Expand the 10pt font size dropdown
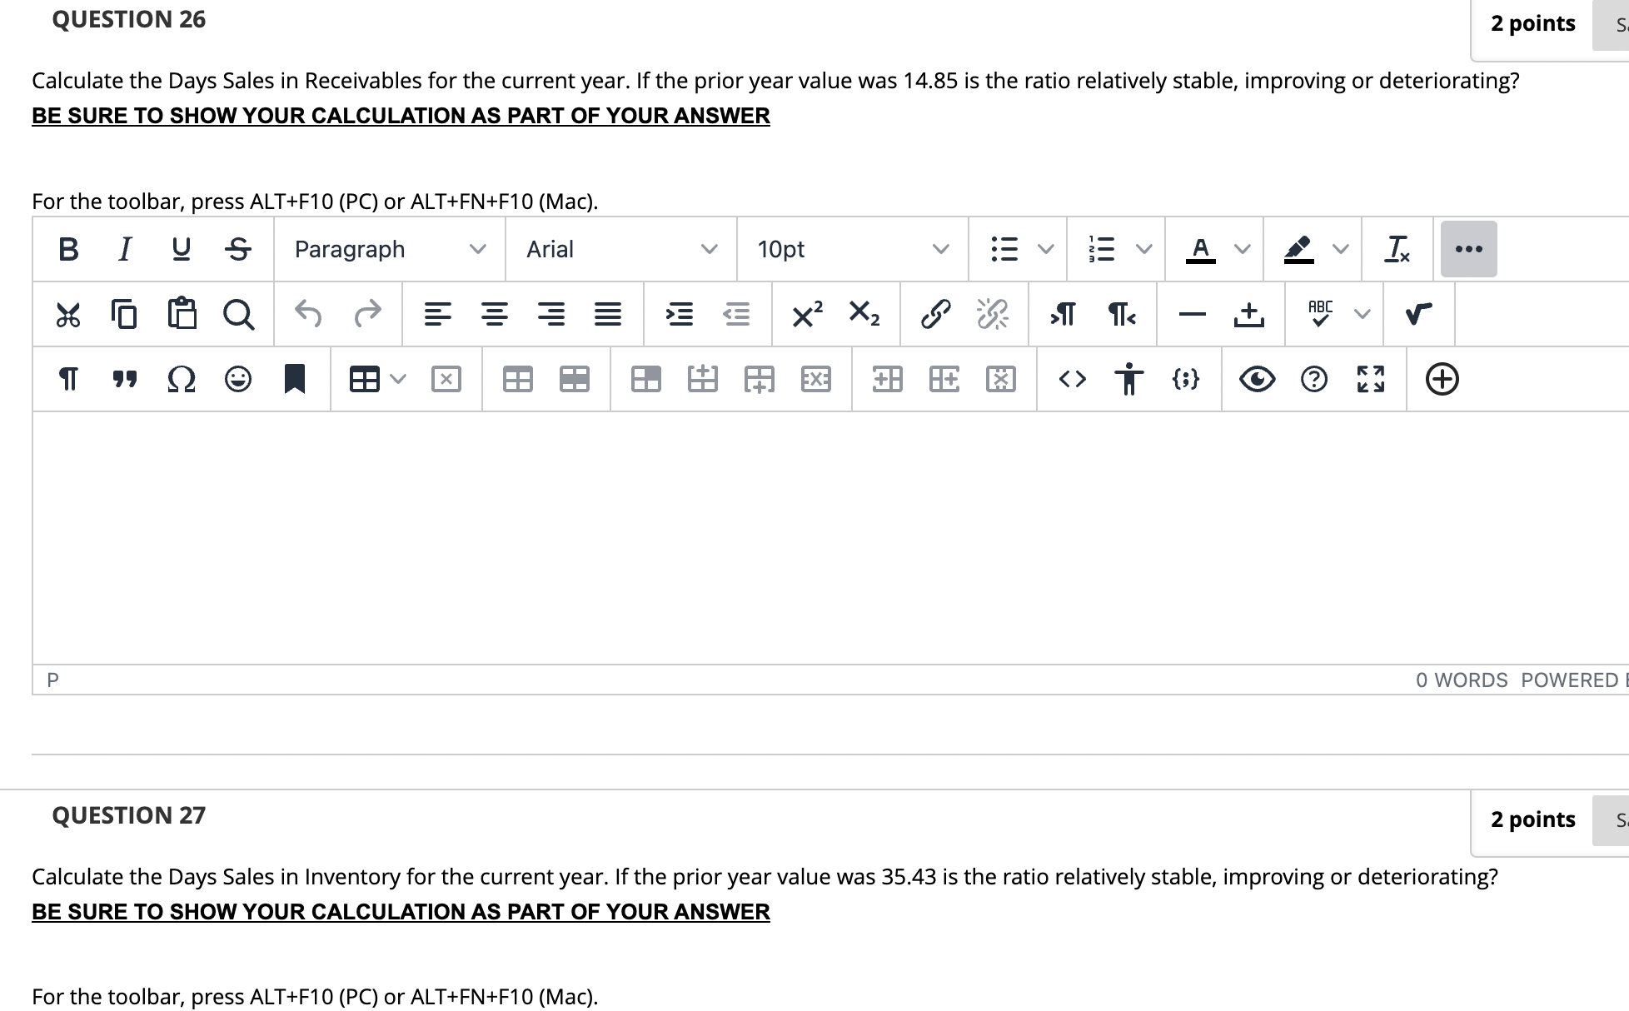The width and height of the screenshot is (1629, 1011). 851,248
